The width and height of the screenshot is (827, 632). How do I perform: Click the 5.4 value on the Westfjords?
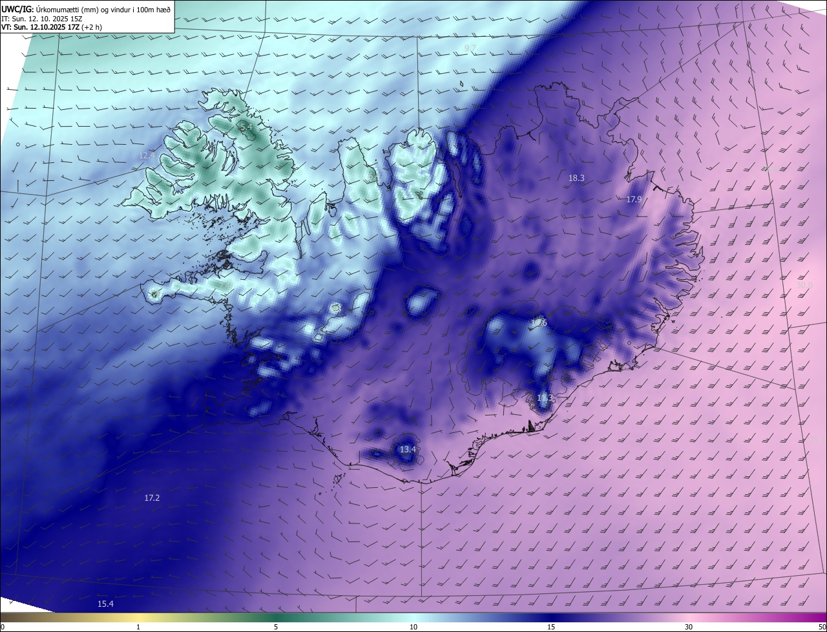point(246,128)
